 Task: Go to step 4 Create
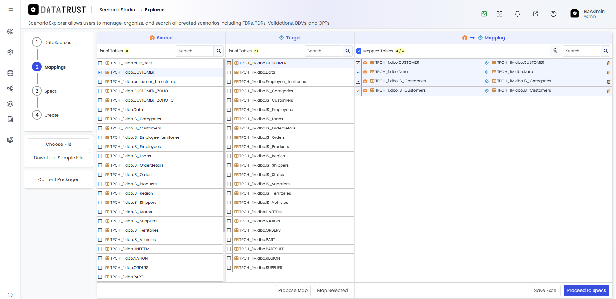tap(46, 115)
